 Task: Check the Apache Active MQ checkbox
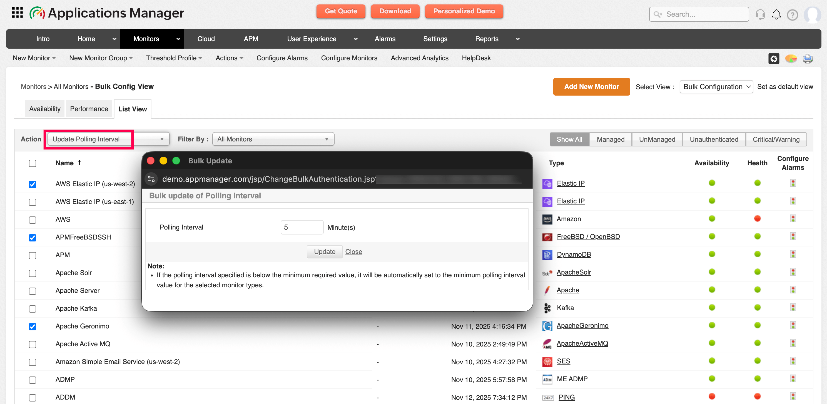(33, 345)
